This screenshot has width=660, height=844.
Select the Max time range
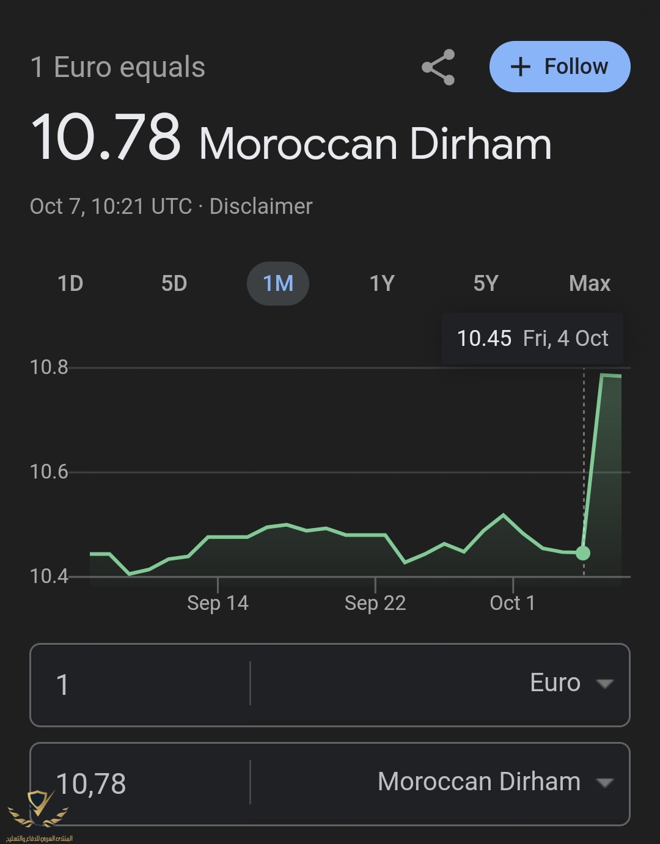pyautogui.click(x=589, y=284)
